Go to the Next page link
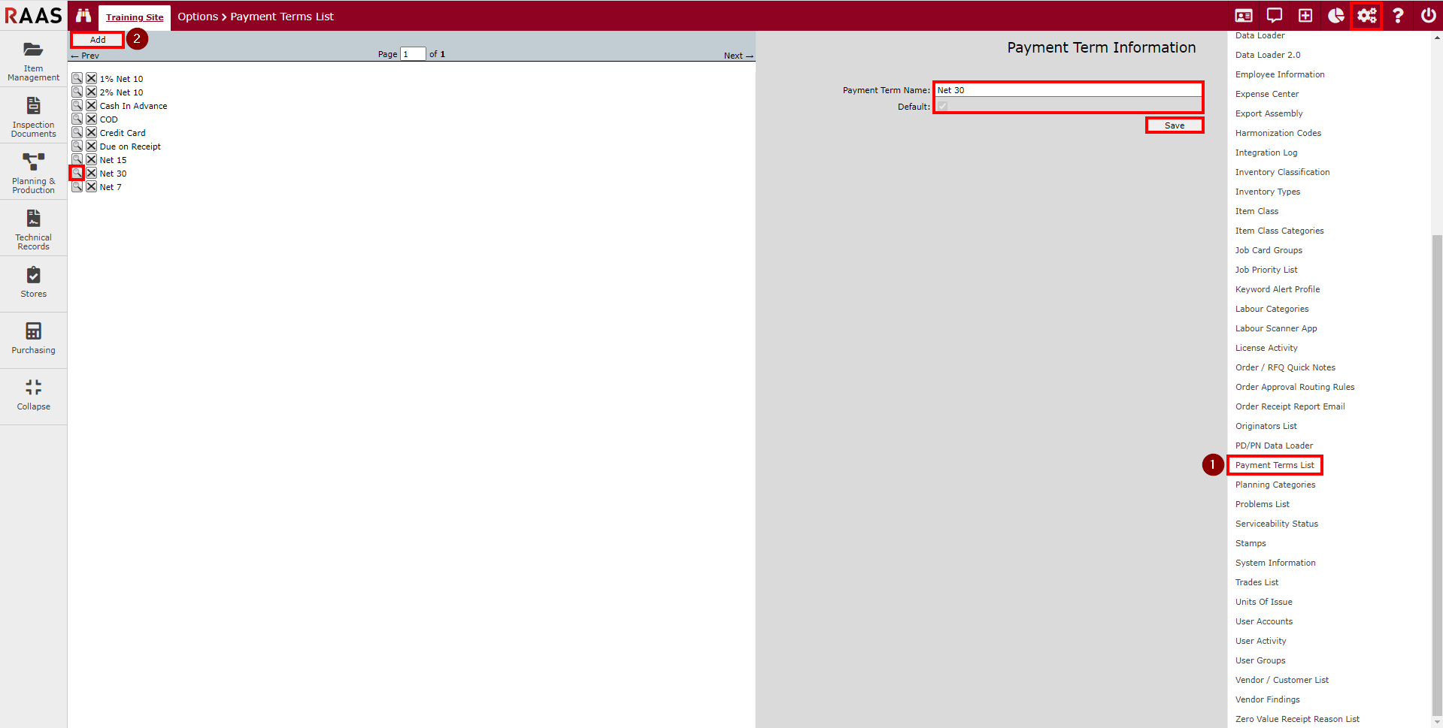Viewport: 1443px width, 728px height. (x=738, y=56)
